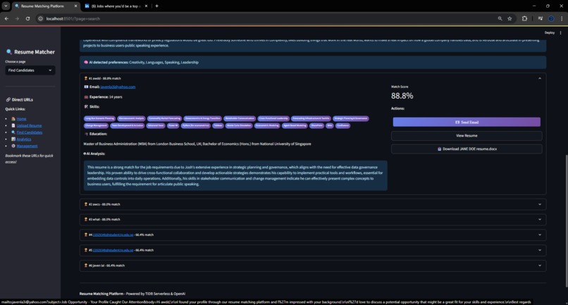The width and height of the screenshot is (568, 305).
Task: Click the candidate email link javenla3@yahoo.com
Action: (x=118, y=87)
